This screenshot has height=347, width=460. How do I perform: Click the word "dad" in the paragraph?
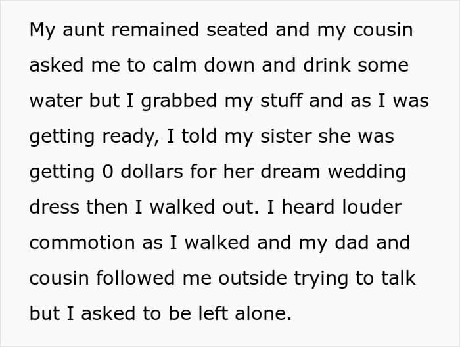click(352, 243)
